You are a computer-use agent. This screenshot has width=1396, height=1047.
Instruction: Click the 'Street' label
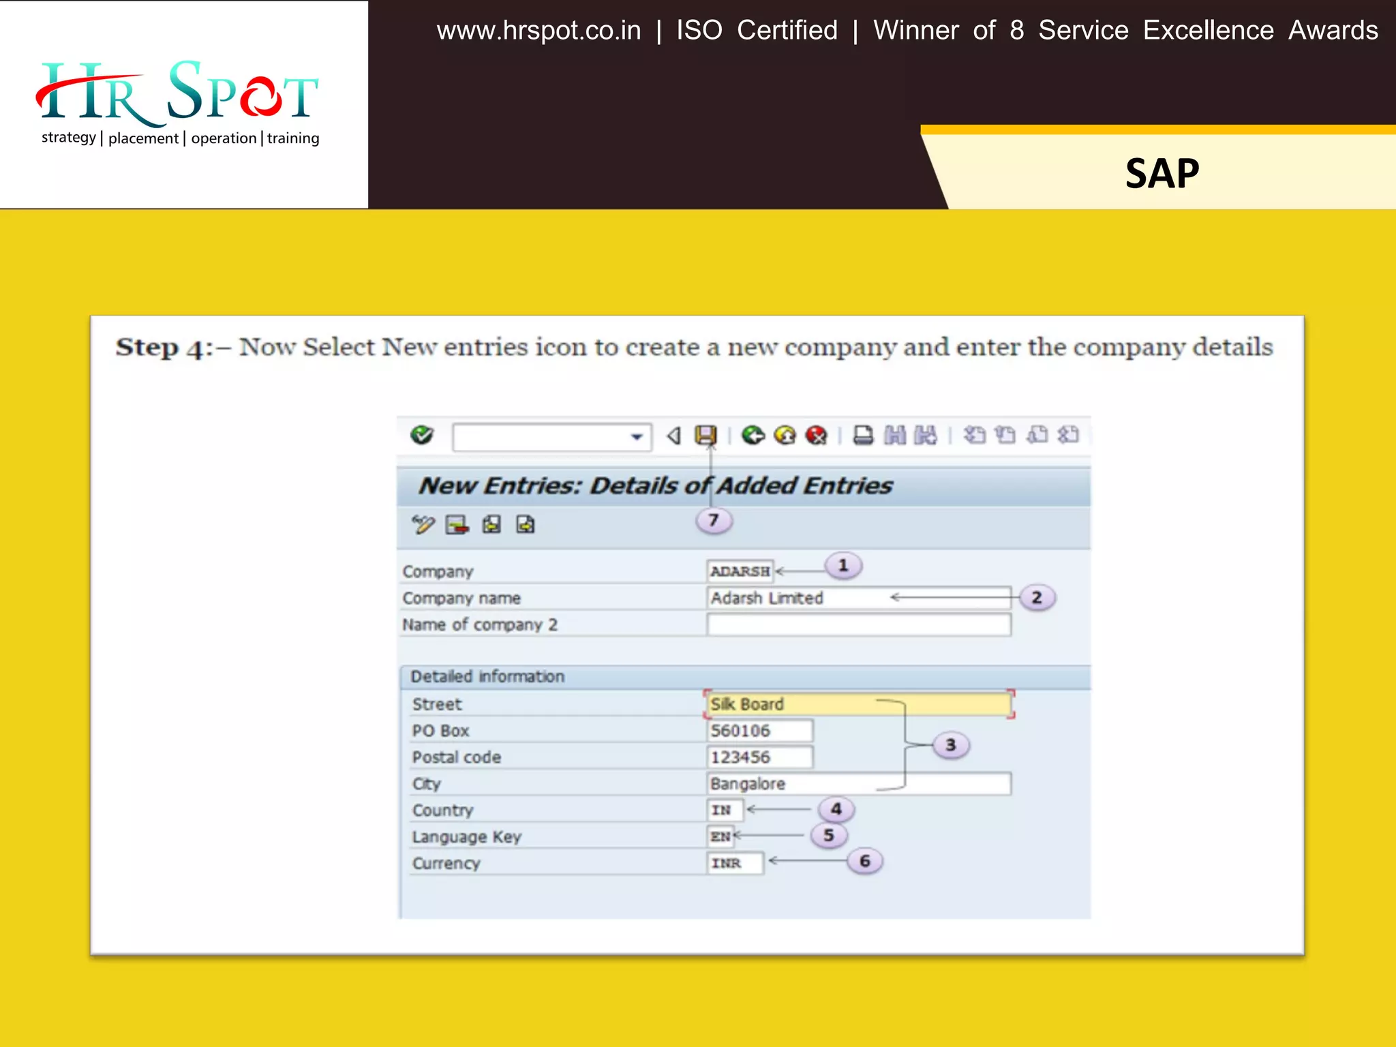[x=437, y=704]
